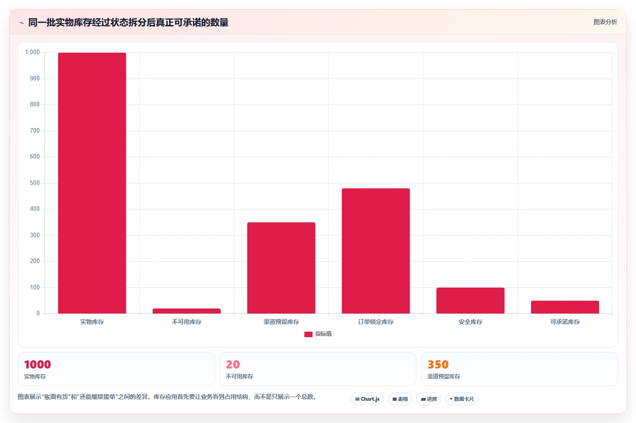
Task: Click the square icon in 表格 pill
Action: (395, 399)
